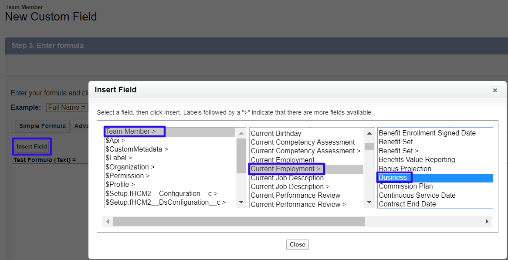Viewport: 508px width, 260px height.
Task: Close the Insert Field dialog with X icon
Action: point(494,90)
